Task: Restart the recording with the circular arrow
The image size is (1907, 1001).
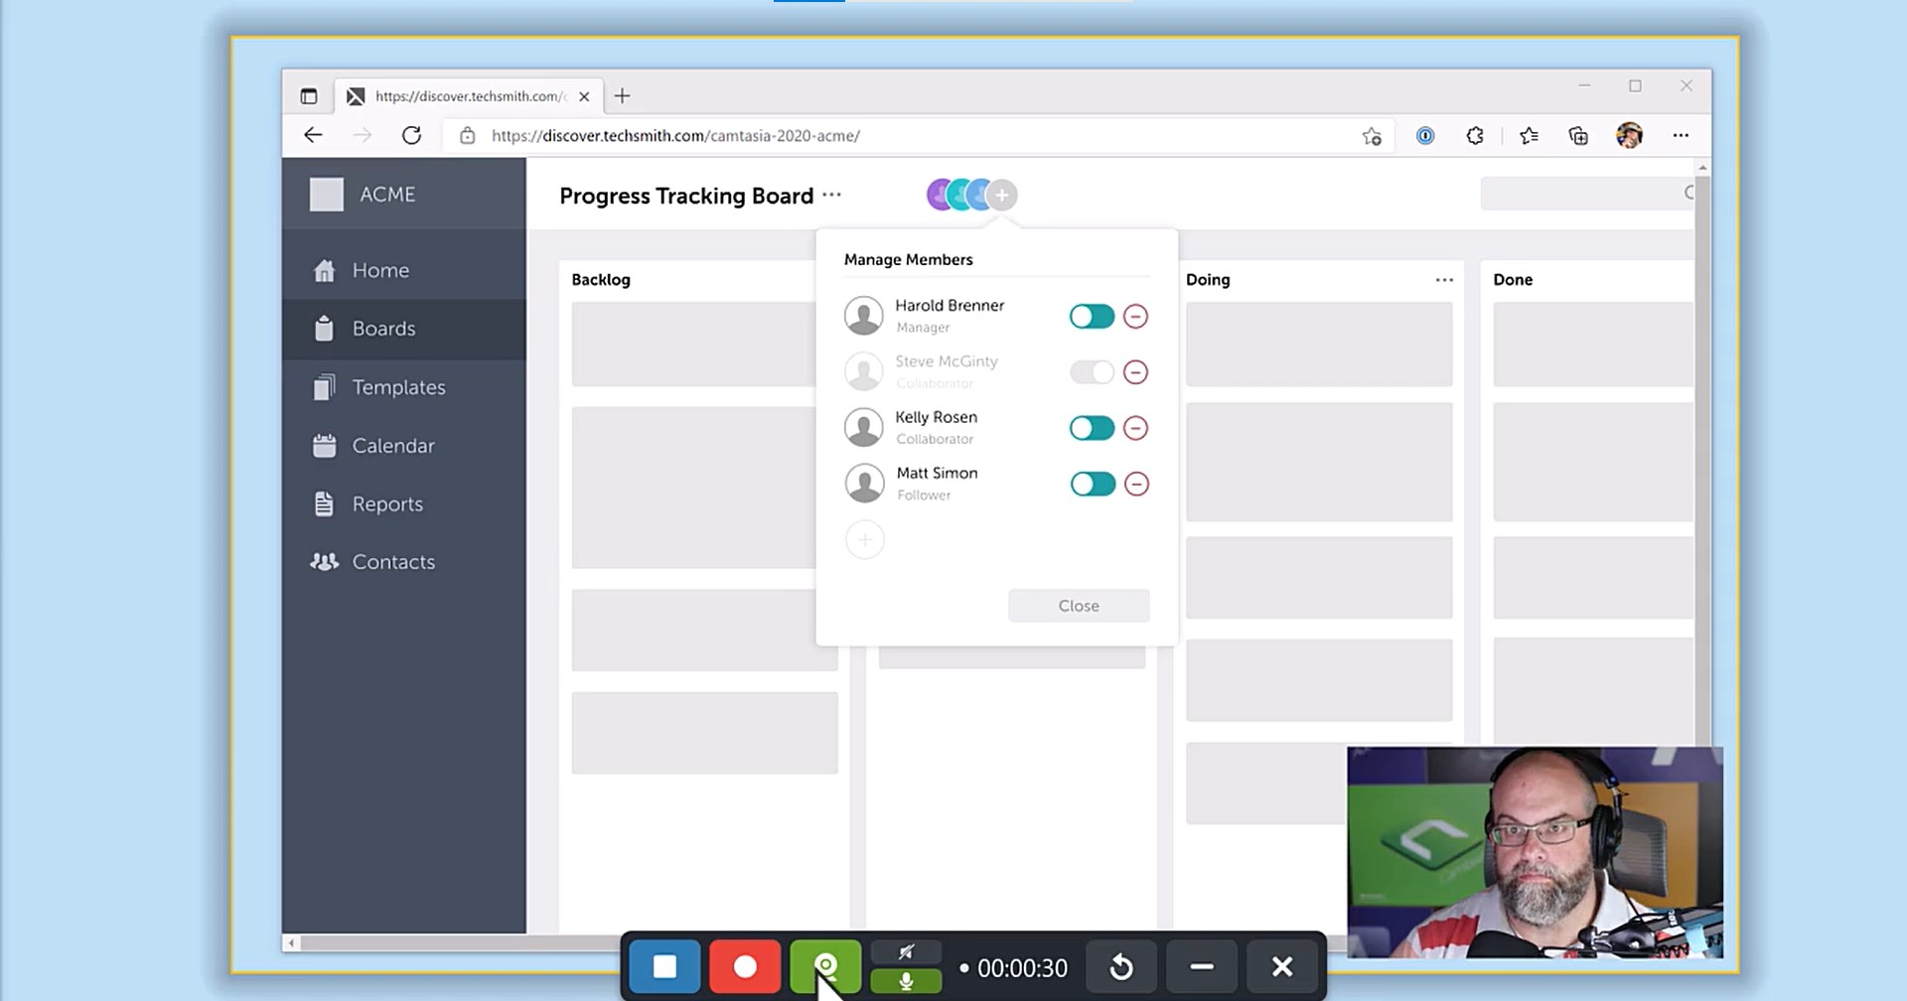Action: point(1121,966)
